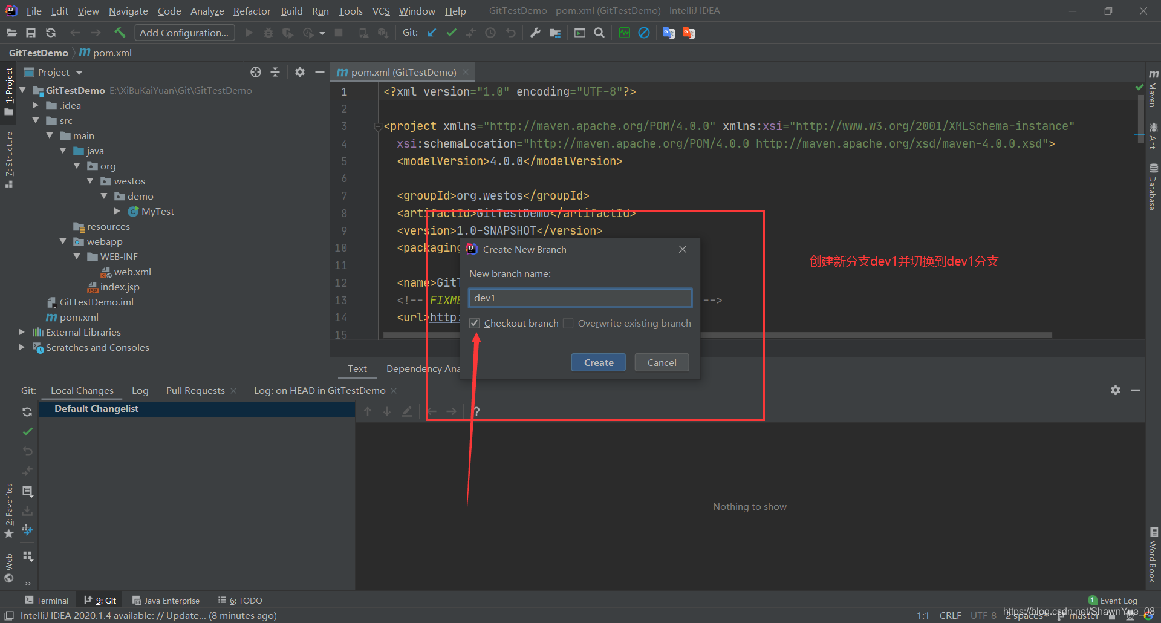Click the Git panel Group By icon
The width and height of the screenshot is (1161, 623).
coord(27,556)
